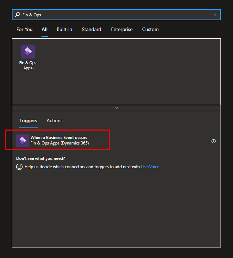Select the Triggers tab
The image size is (233, 258).
click(28, 120)
